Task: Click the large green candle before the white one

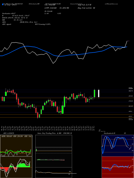Action: click(94, 93)
